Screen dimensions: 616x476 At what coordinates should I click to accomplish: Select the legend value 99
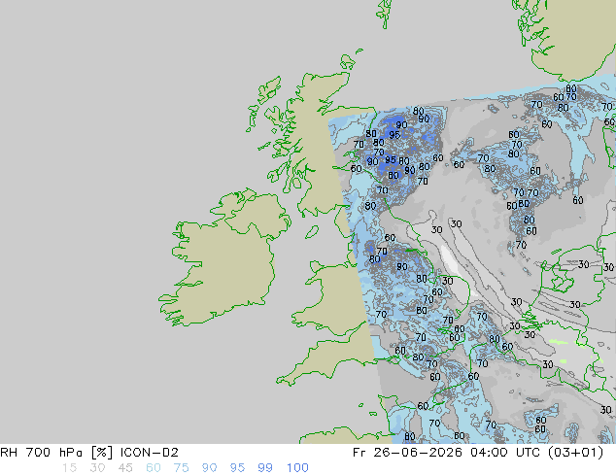click(x=265, y=468)
